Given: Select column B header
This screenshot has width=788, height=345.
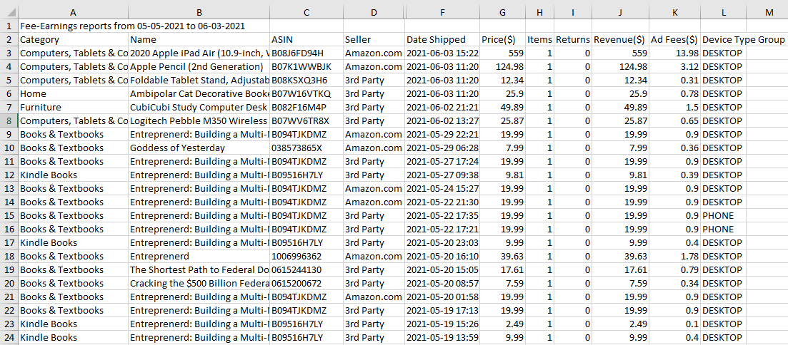Looking at the screenshot, I should [199, 13].
